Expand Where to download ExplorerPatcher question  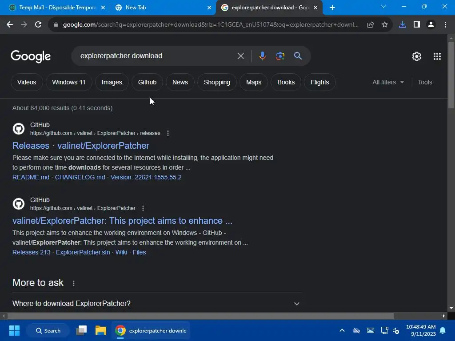pos(157,304)
